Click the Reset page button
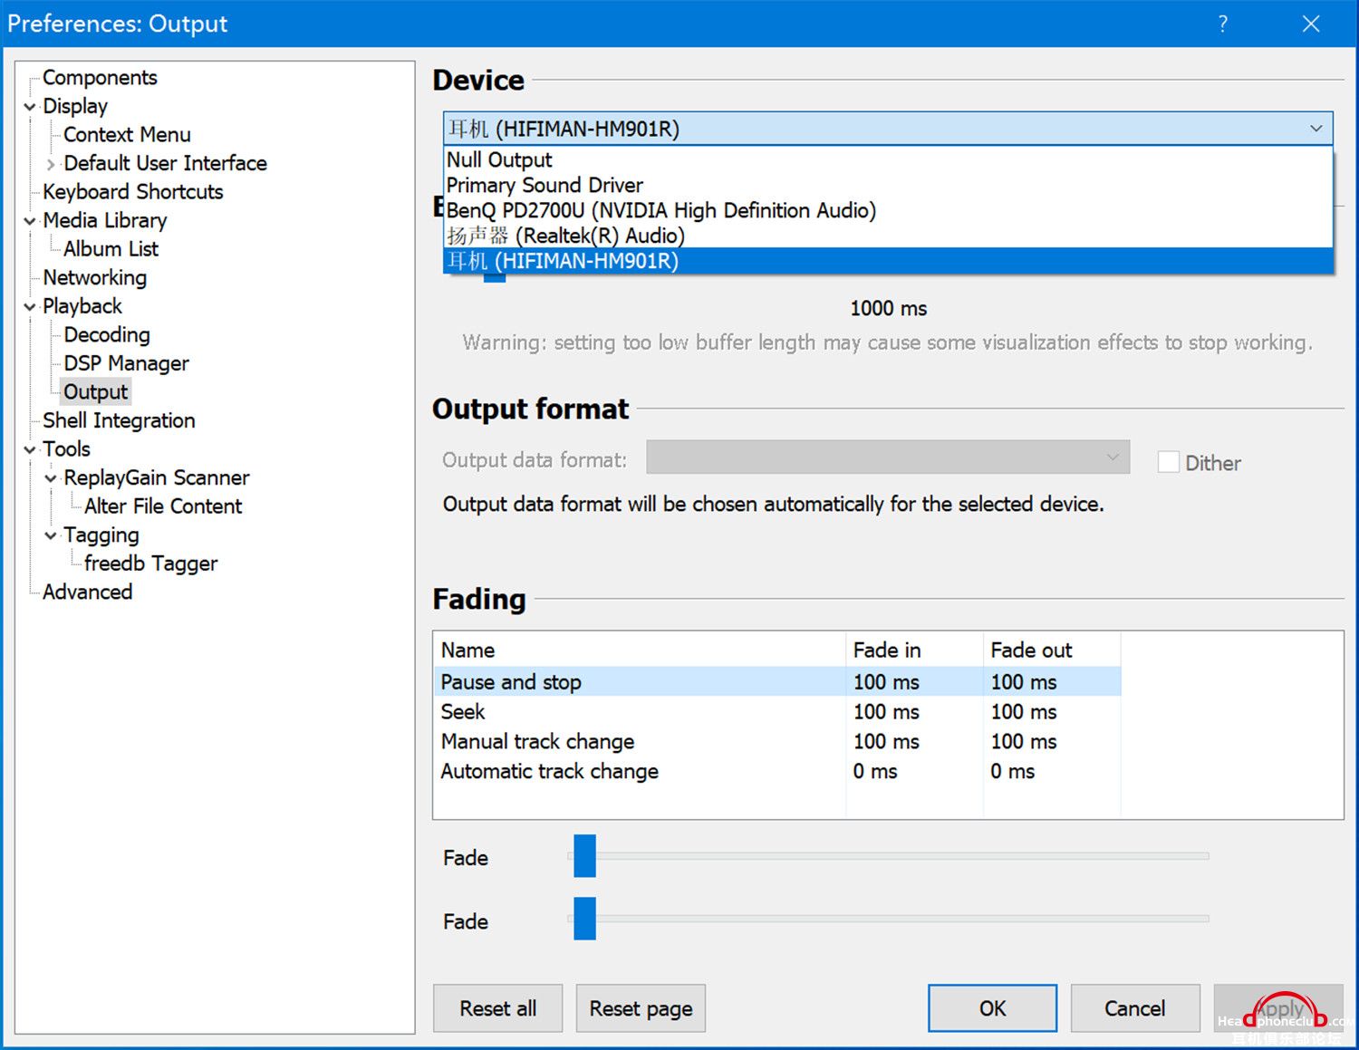 [x=641, y=1008]
